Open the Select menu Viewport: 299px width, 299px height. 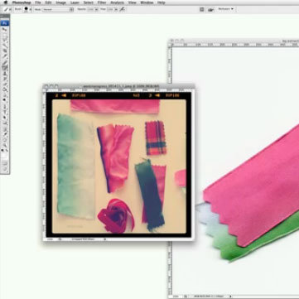[88, 2]
